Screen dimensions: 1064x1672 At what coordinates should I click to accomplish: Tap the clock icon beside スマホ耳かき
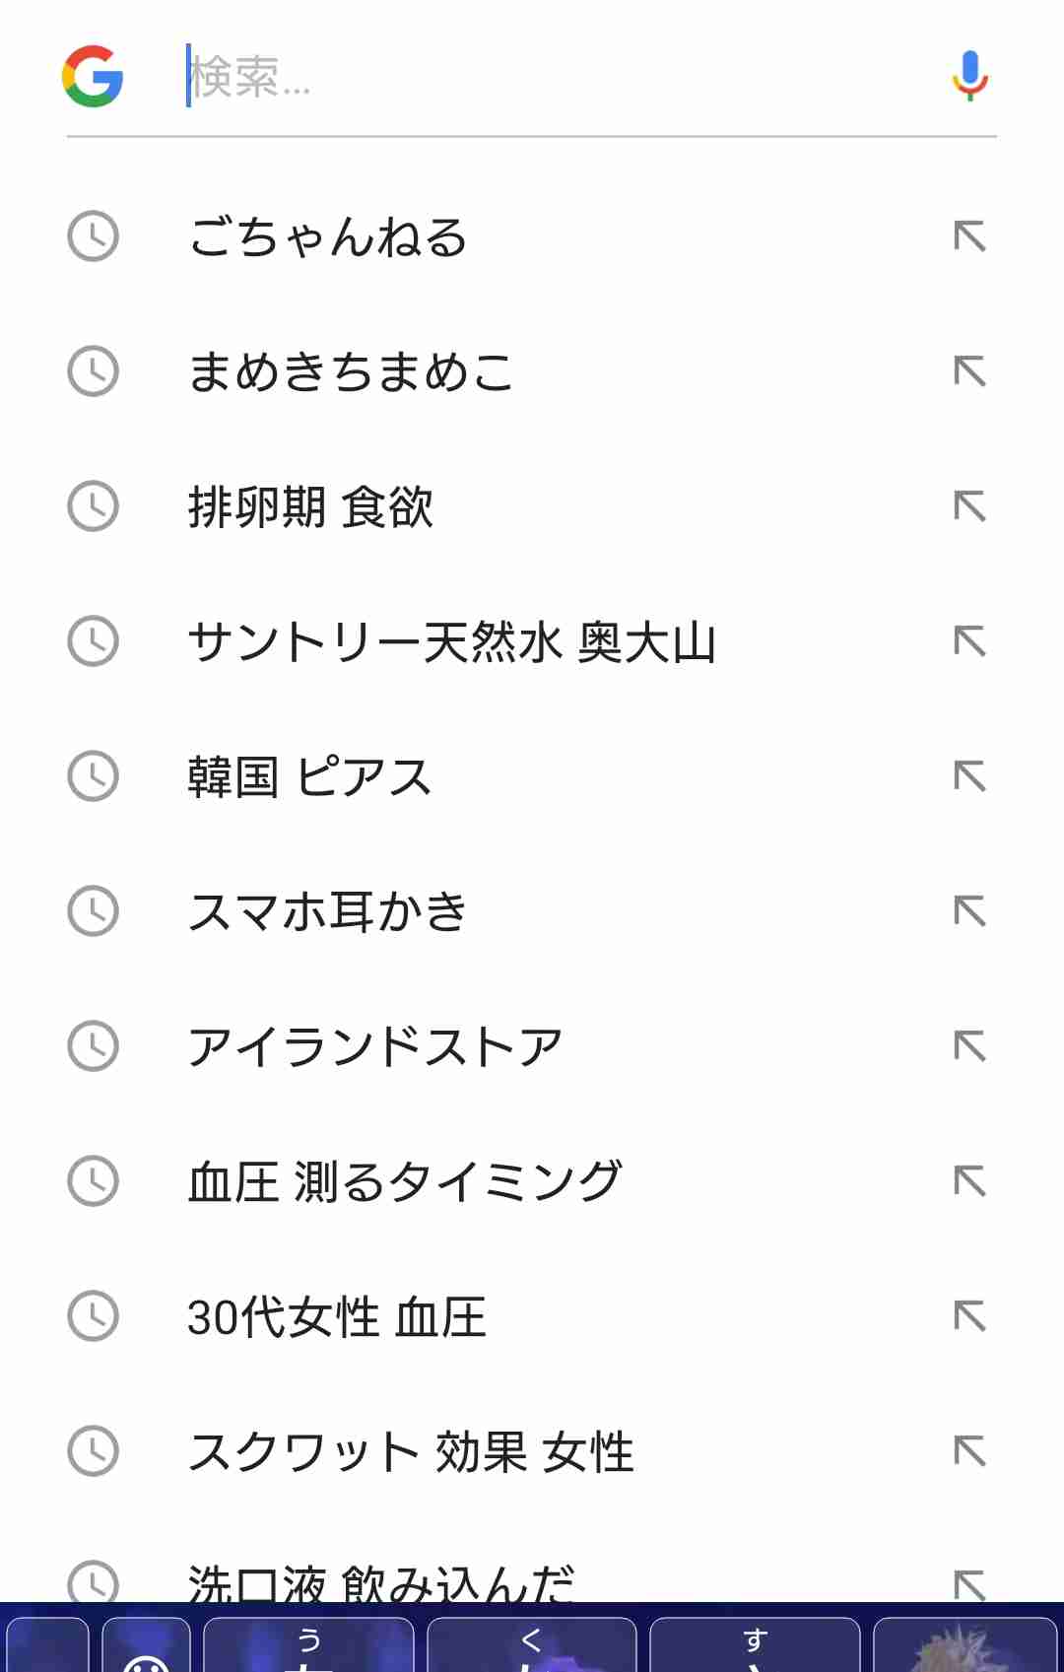92,912
